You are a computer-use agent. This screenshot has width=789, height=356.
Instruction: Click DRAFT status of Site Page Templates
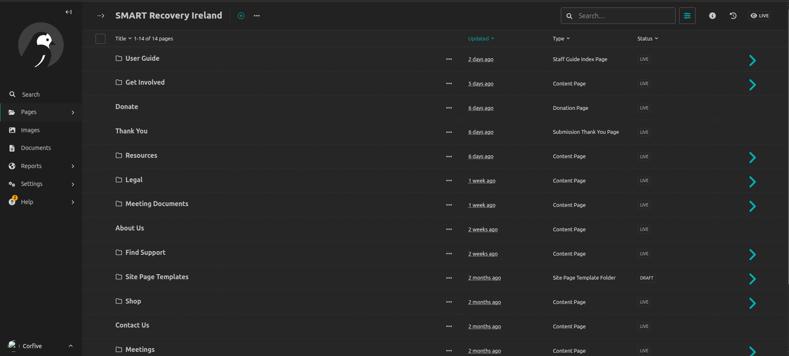click(x=646, y=278)
